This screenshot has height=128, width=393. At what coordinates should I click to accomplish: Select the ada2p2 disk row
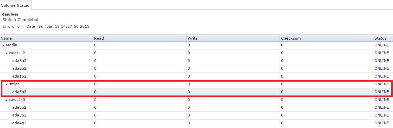tap(196, 68)
